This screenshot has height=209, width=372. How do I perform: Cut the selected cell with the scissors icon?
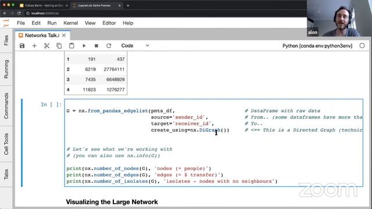click(x=46, y=46)
